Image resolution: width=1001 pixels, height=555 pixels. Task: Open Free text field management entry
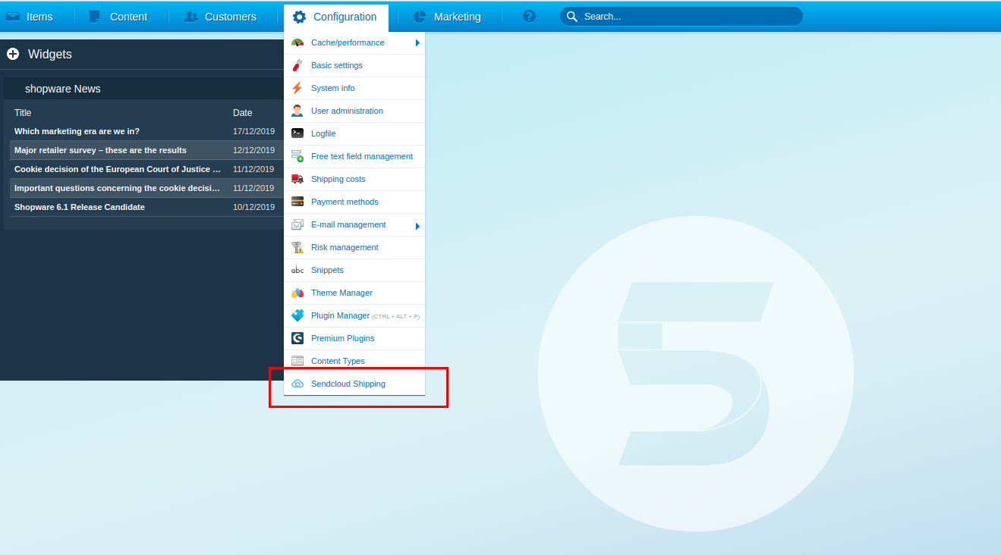[354, 157]
